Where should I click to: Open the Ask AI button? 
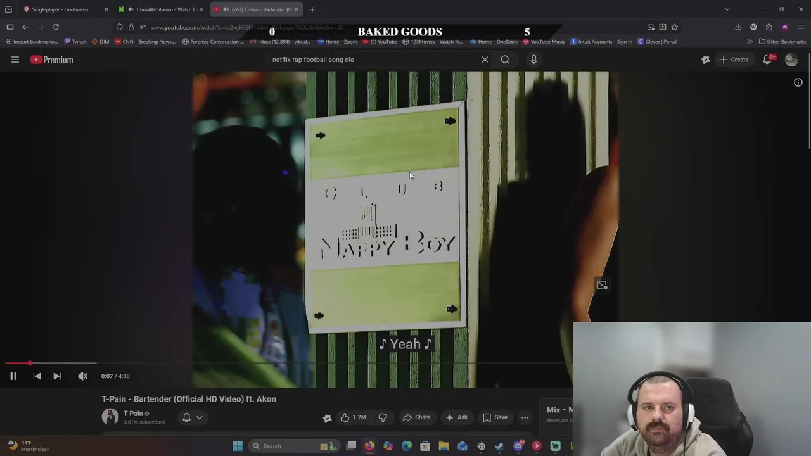[456, 417]
